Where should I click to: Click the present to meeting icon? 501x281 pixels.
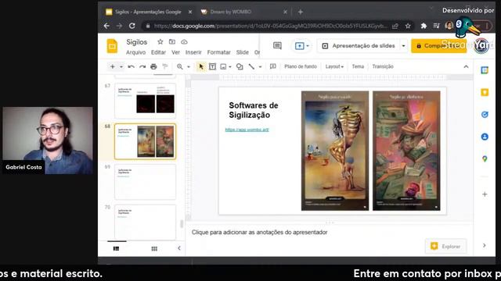point(299,46)
